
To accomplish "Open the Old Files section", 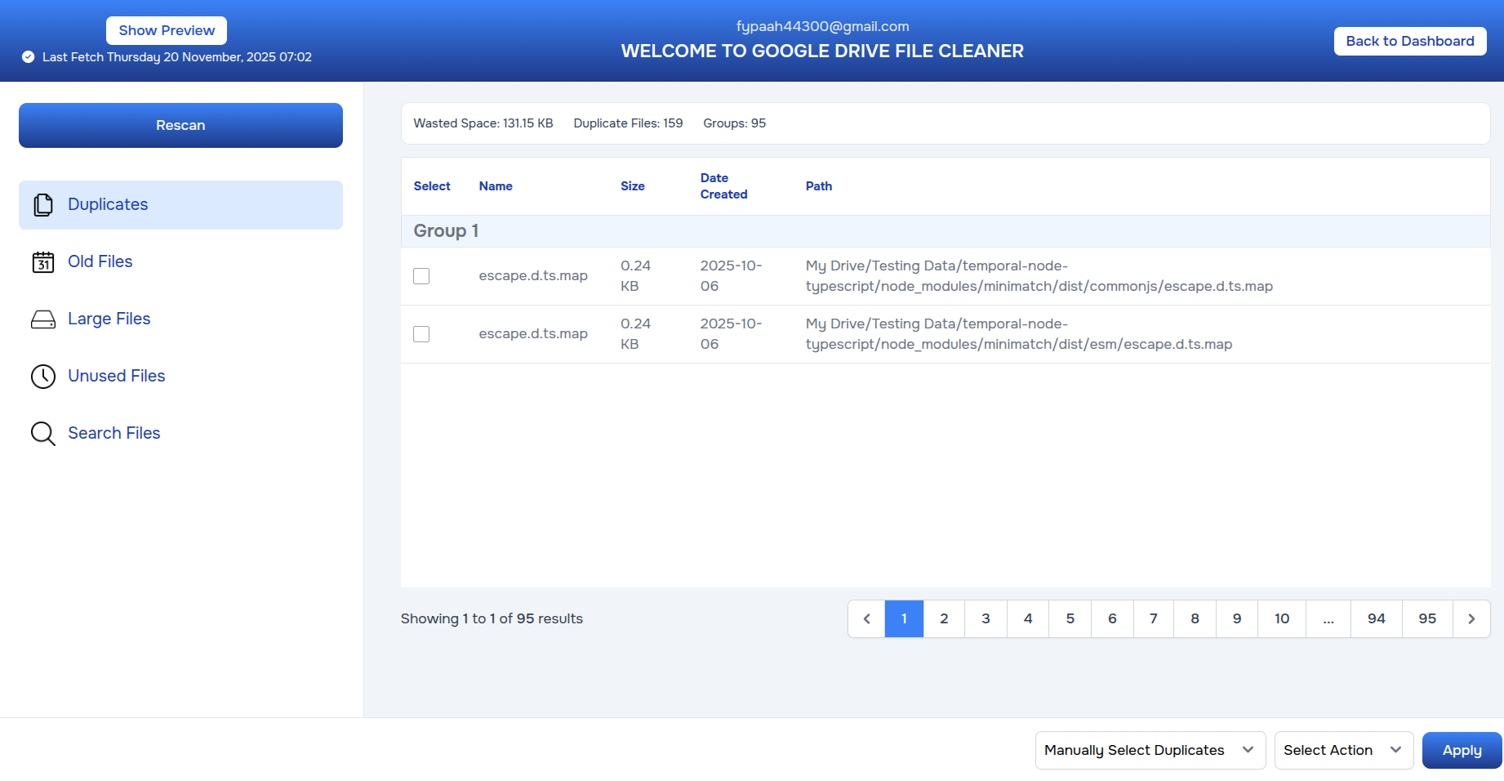I will tap(100, 261).
